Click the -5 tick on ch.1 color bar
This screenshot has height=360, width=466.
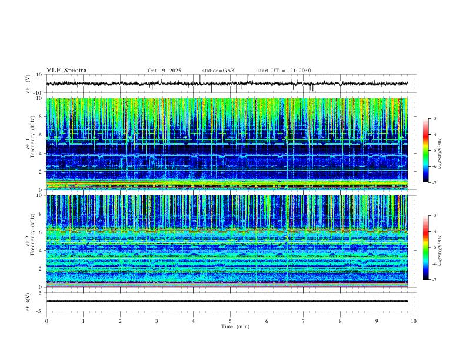434,151
